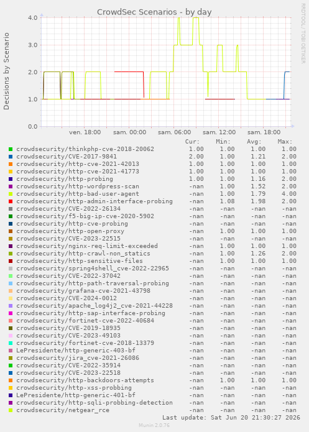Click the '0.0' y-axis value
The width and height of the screenshot is (309, 432).
coord(32,127)
